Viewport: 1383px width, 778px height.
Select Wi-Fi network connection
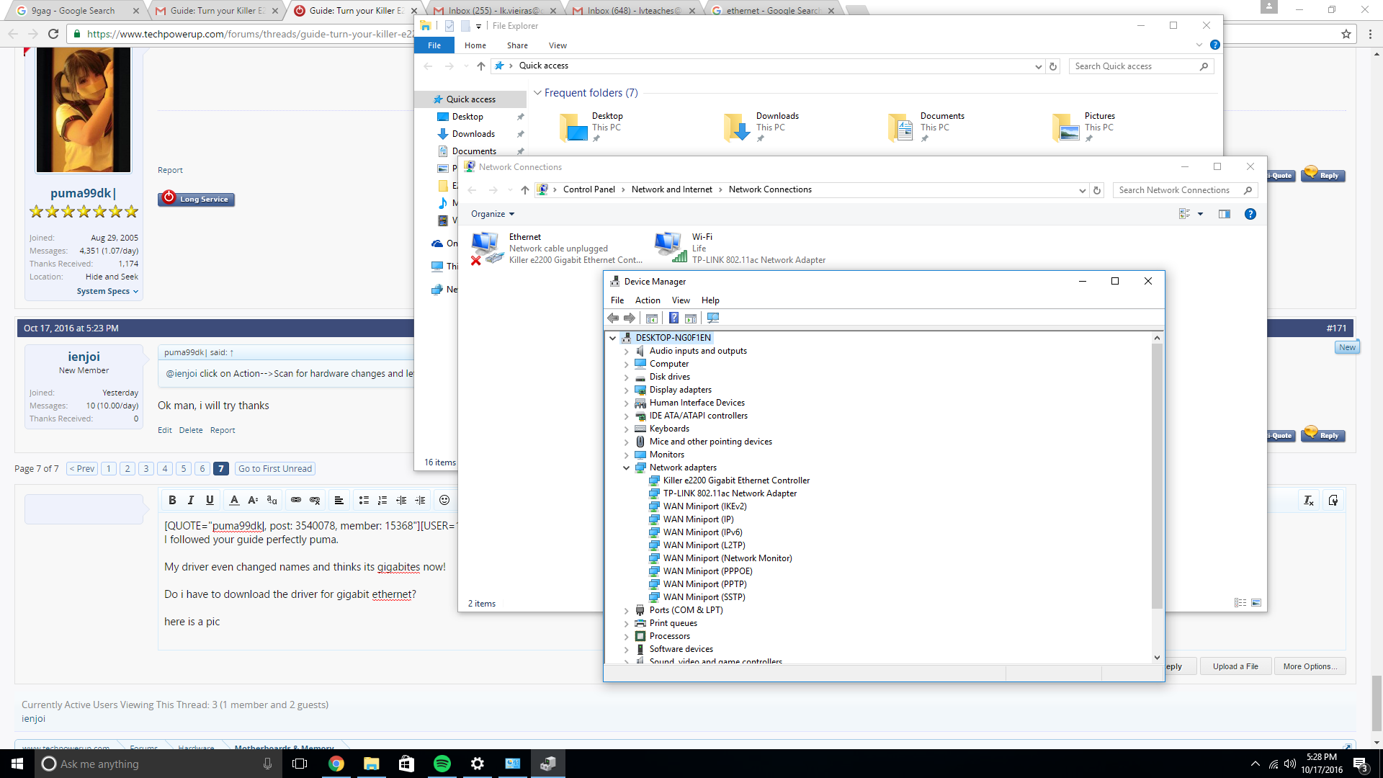tap(740, 249)
